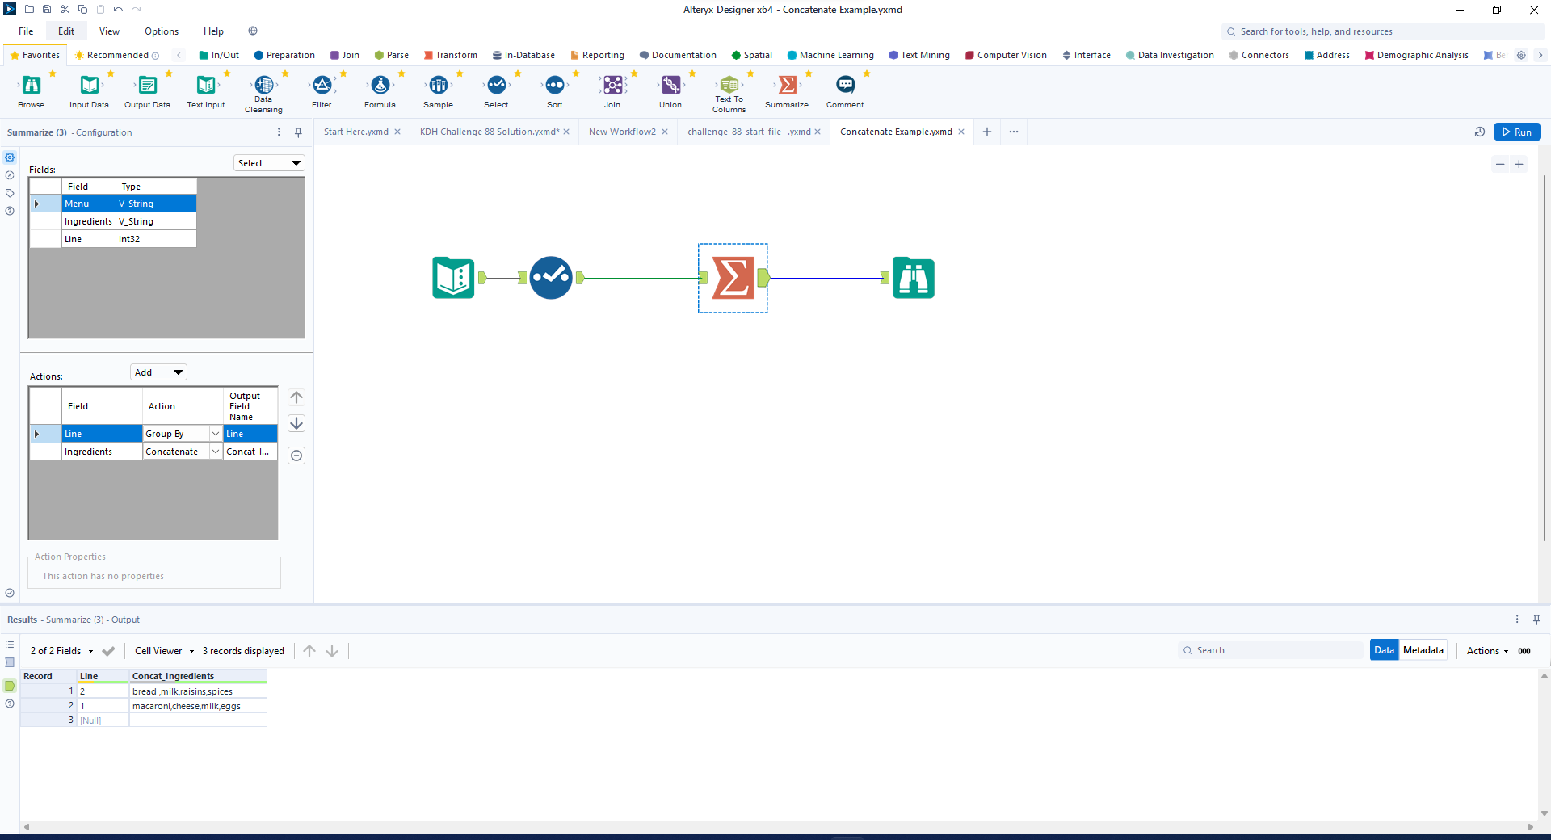The image size is (1551, 840).
Task: Click the Save icon in the title bar
Action: pyautogui.click(x=47, y=9)
